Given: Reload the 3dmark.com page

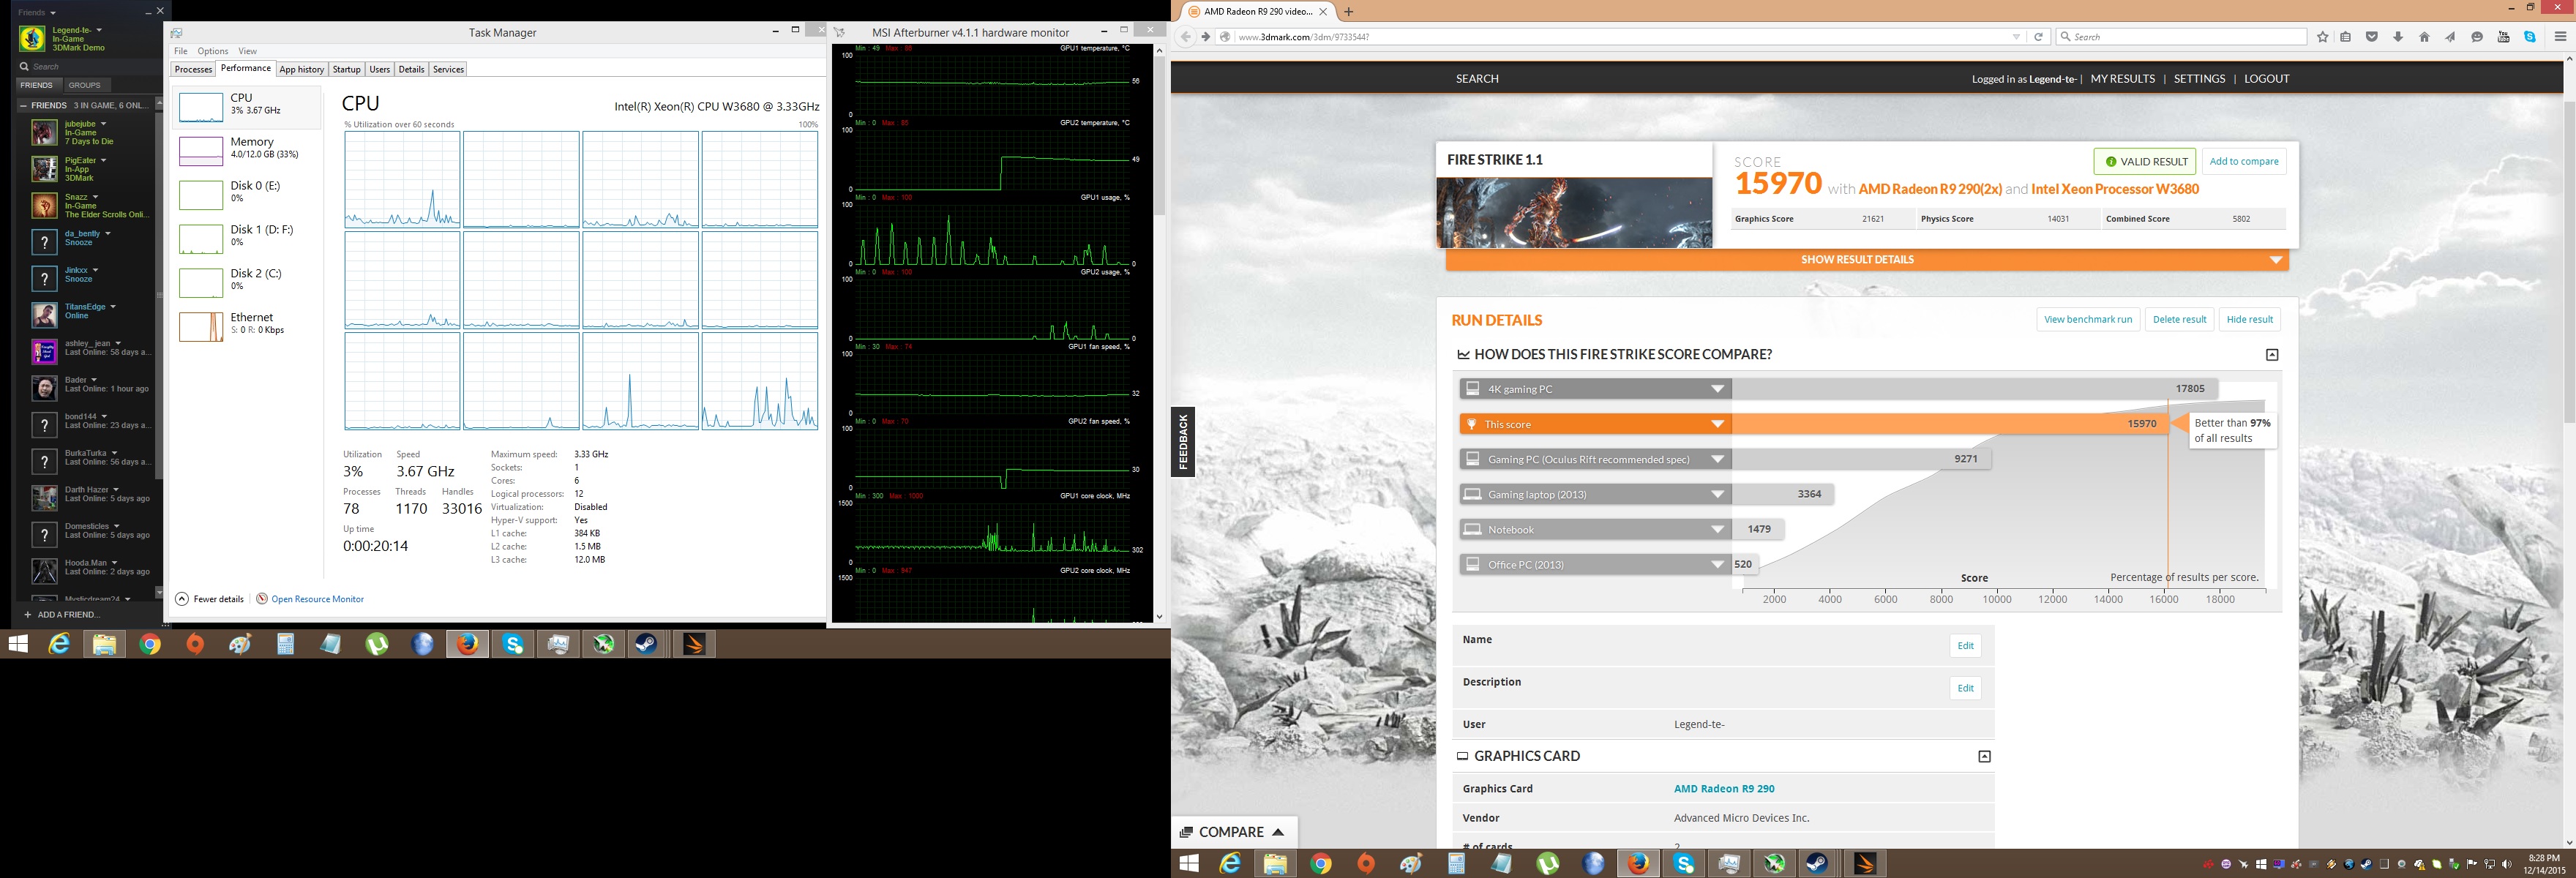Looking at the screenshot, I should click(x=2038, y=37).
